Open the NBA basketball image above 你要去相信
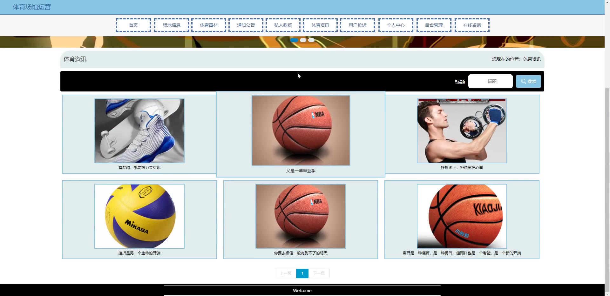Image resolution: width=610 pixels, height=296 pixels. coord(301,216)
